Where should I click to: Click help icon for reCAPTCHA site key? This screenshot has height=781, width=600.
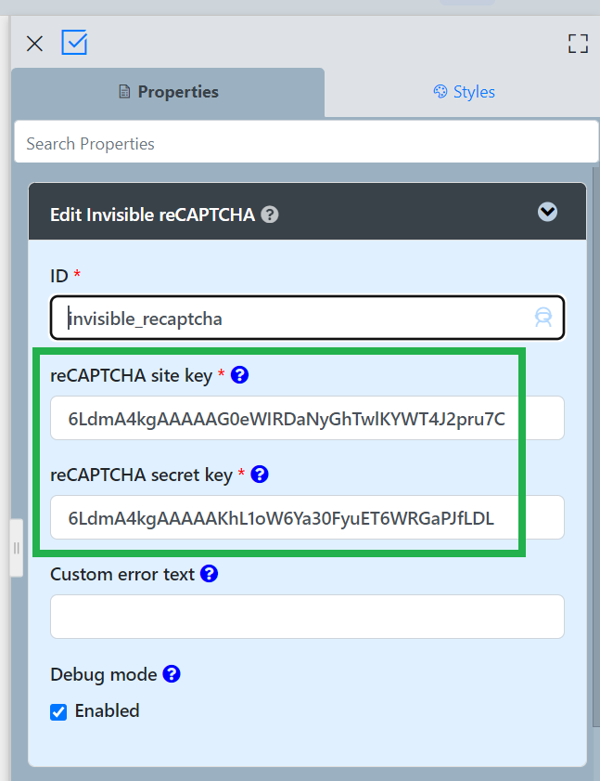239,375
